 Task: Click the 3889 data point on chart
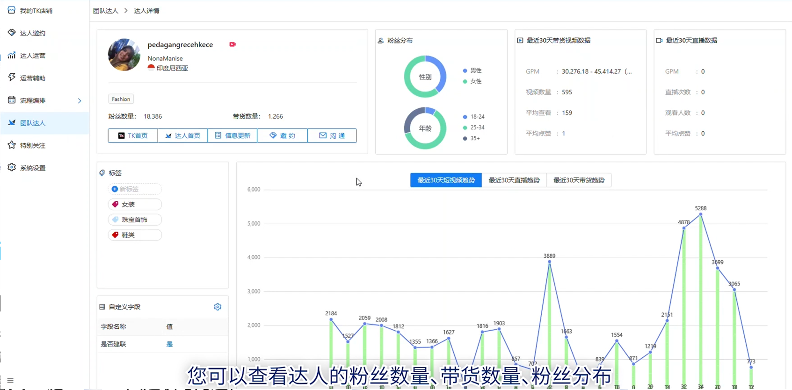(x=549, y=262)
